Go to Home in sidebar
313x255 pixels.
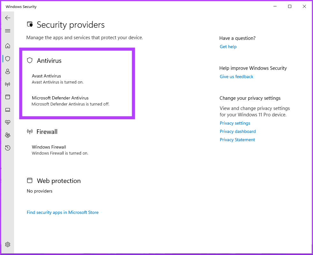[8, 46]
